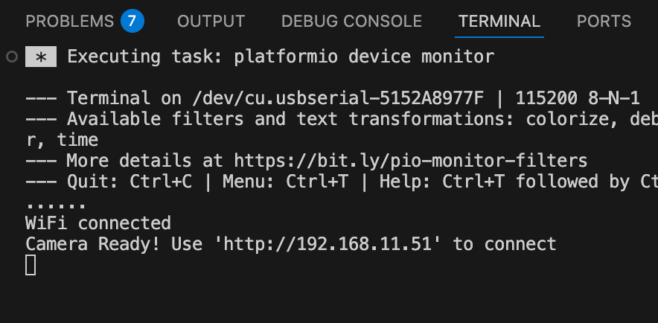This screenshot has width=658, height=323.
Task: Switch to the DEBUG CONSOLE tab
Action: click(351, 21)
